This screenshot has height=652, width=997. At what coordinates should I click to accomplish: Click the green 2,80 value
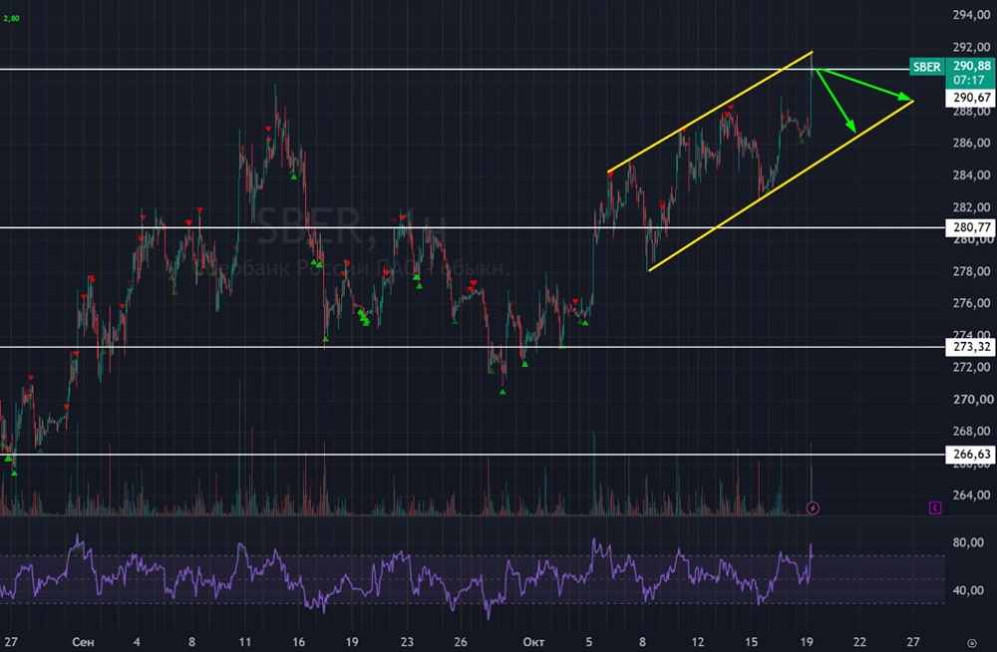tap(11, 19)
